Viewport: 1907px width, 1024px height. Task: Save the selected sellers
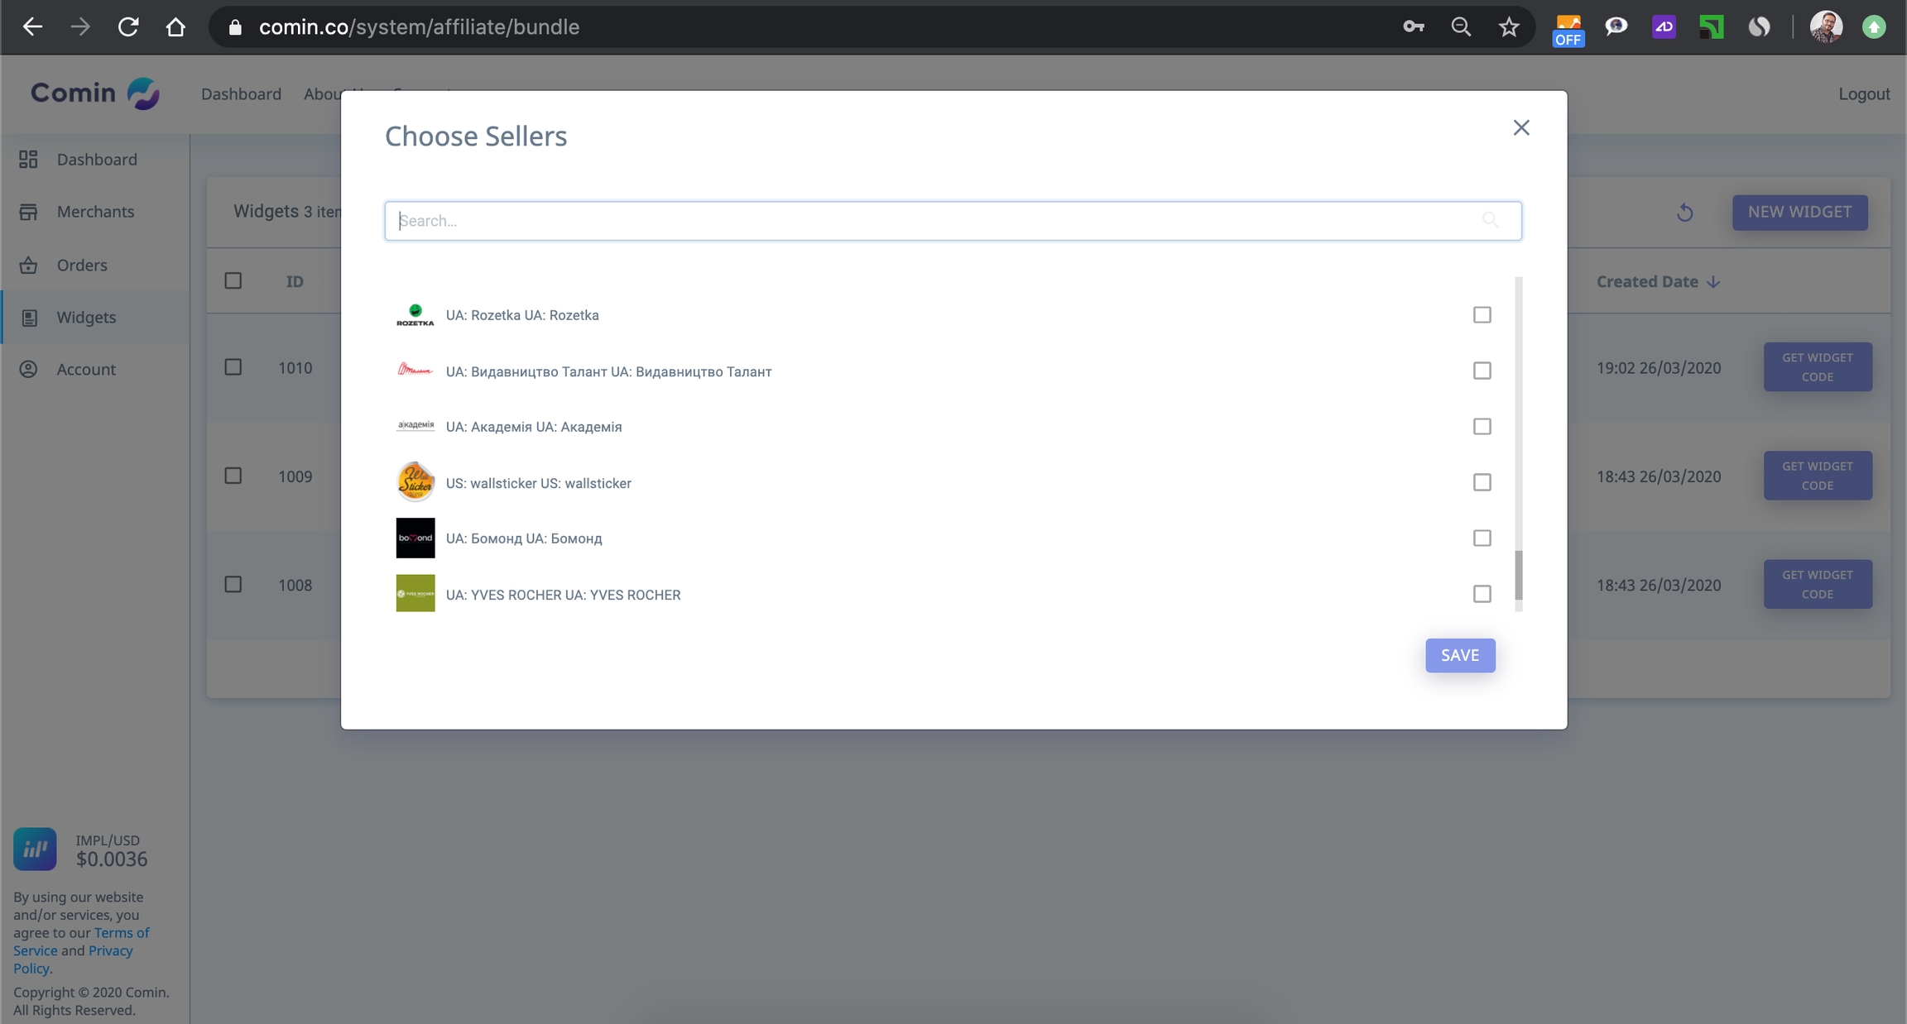coord(1460,655)
